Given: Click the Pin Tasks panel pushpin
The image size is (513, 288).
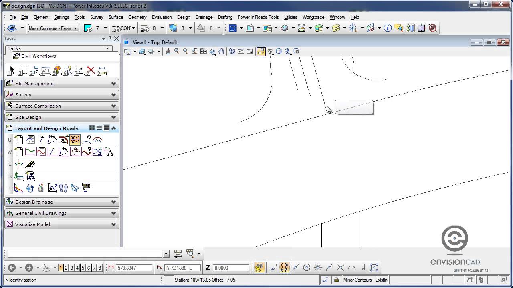Looking at the screenshot, I should pos(110,39).
